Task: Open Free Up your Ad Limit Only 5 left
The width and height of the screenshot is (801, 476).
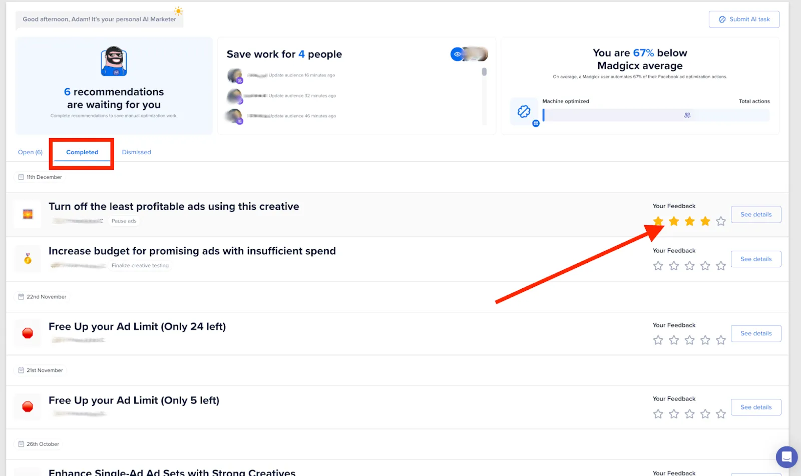Action: pyautogui.click(x=134, y=400)
